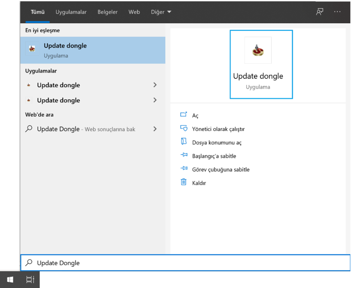Choose Başlangıç'a sabitle option
The width and height of the screenshot is (352, 288).
coord(214,156)
